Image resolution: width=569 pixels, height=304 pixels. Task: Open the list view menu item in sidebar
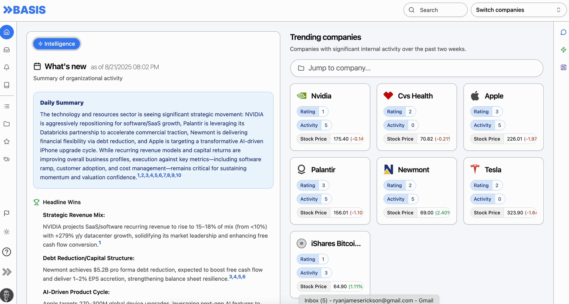(x=7, y=106)
